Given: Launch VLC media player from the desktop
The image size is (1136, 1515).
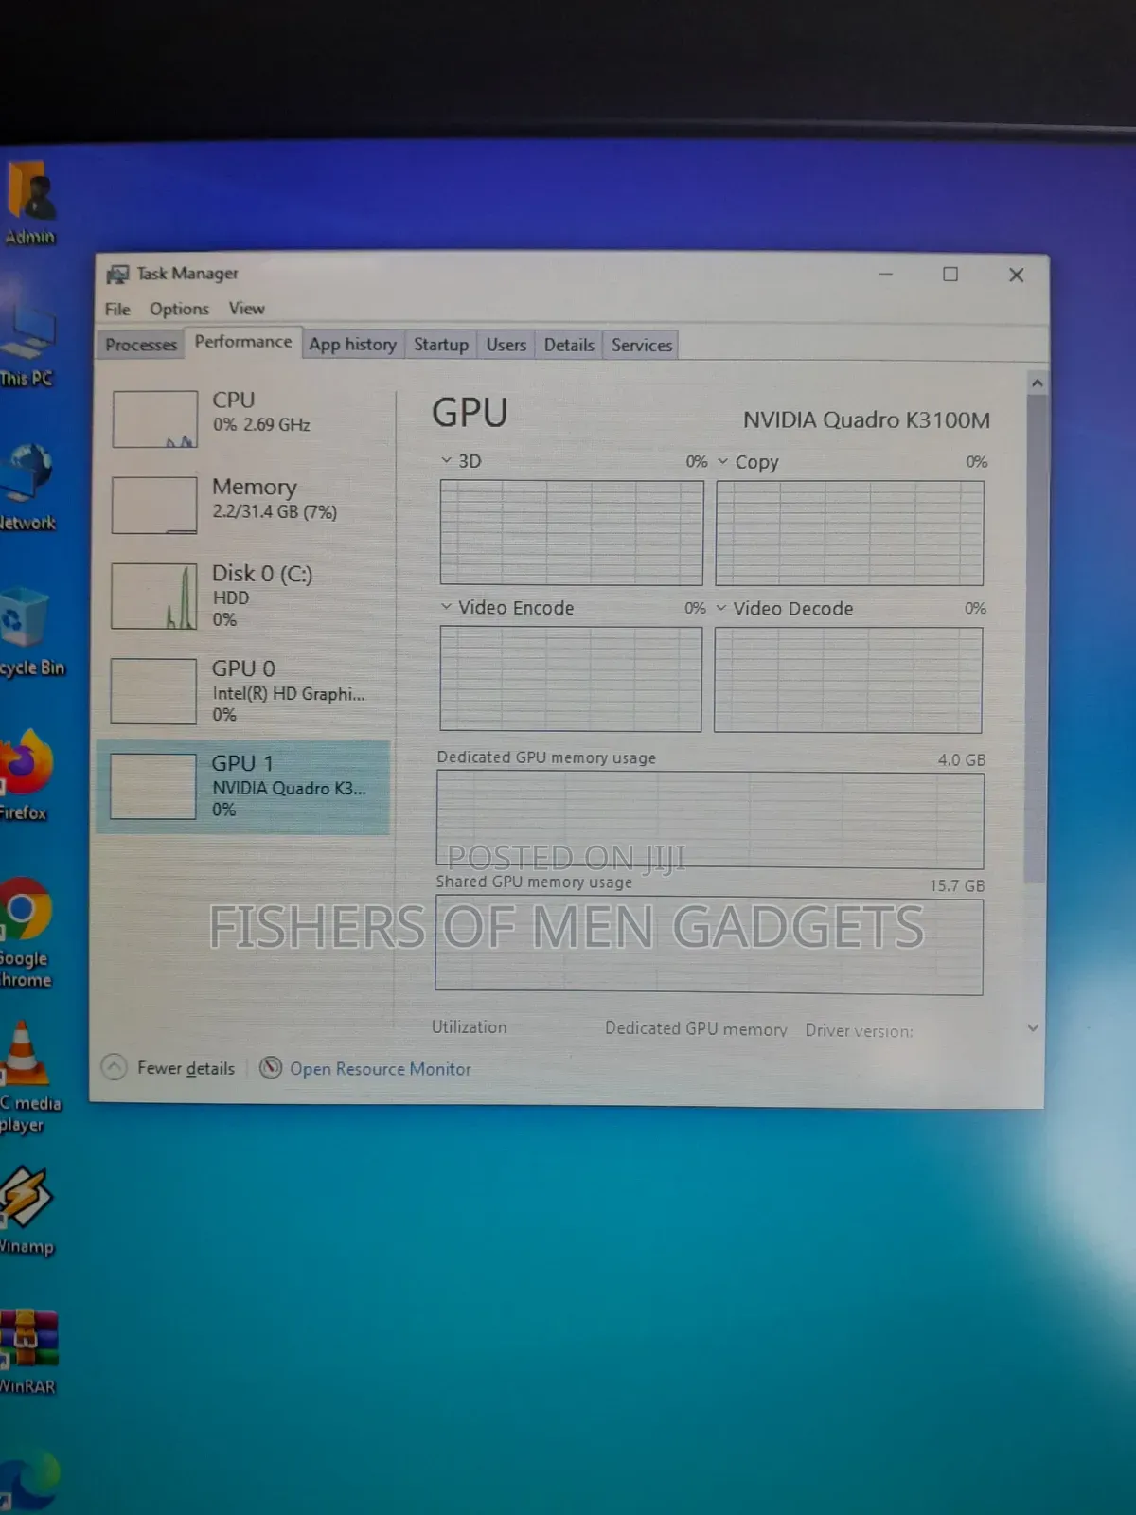Looking at the screenshot, I should tap(28, 1078).
